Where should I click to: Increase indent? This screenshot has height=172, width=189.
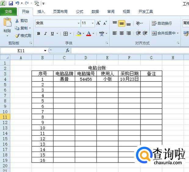145,33
